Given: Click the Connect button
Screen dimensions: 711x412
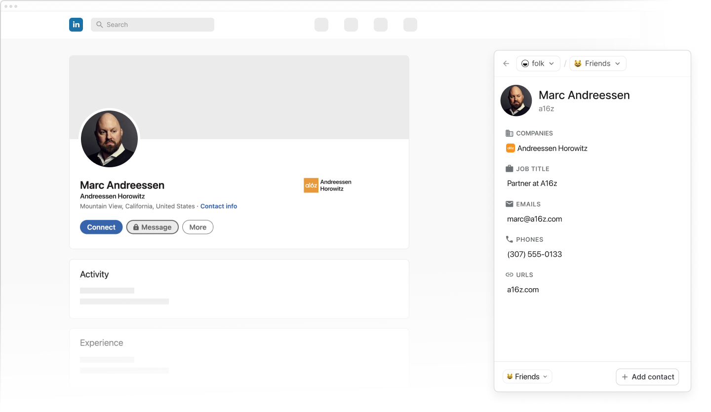Looking at the screenshot, I should click(101, 227).
